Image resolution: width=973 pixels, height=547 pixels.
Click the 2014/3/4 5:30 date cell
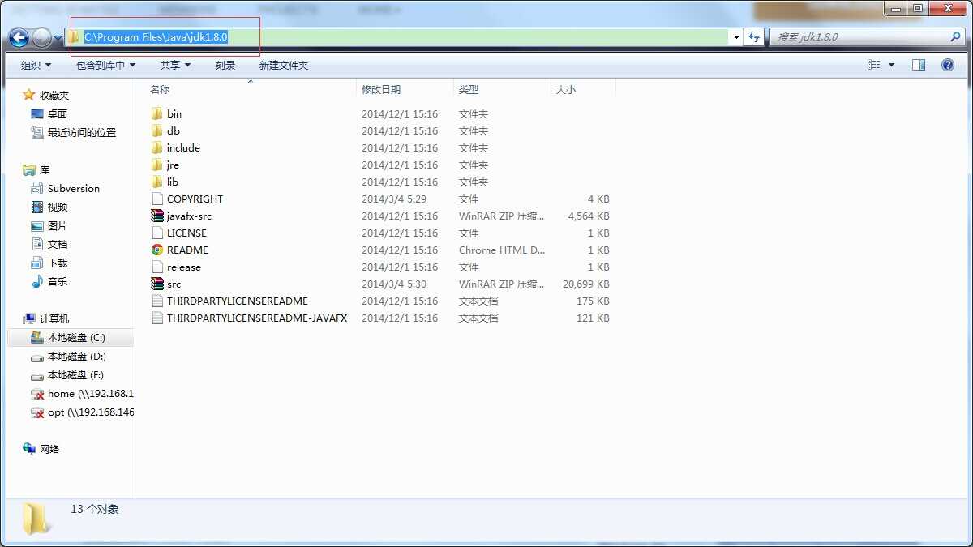(394, 284)
